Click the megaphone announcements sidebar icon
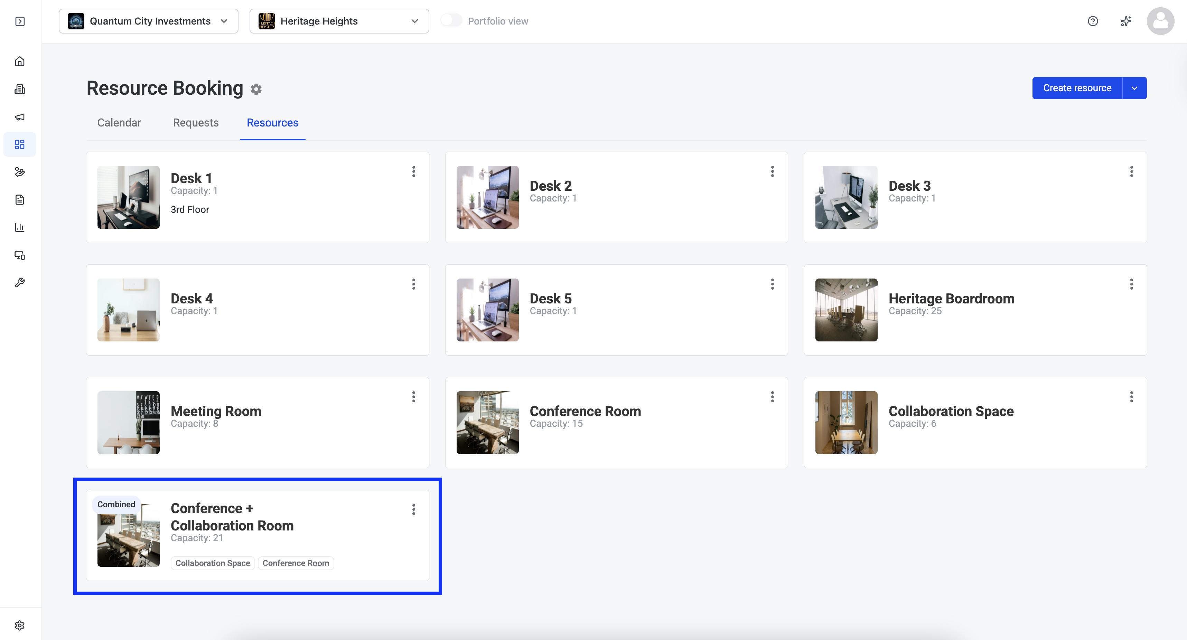 [x=20, y=117]
